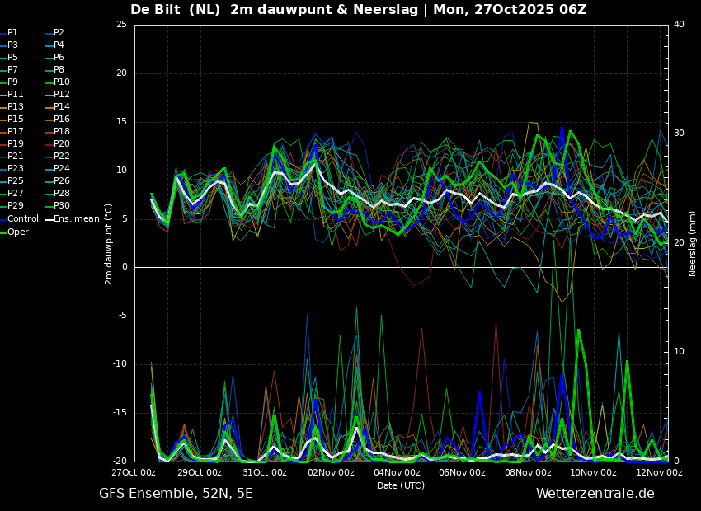Click the 40 mm tick on the right axis
The image size is (701, 511).
[679, 24]
